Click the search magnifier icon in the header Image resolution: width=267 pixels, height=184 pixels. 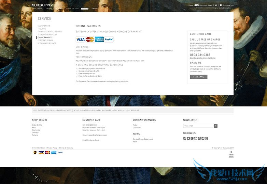(x=216, y=5)
